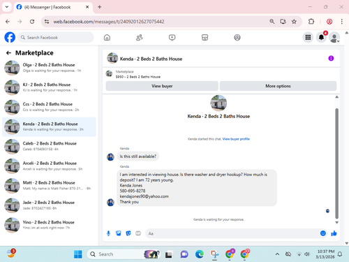Open the Video (Watch) icon
Screen dimensions: 349x262
tap(172, 38)
